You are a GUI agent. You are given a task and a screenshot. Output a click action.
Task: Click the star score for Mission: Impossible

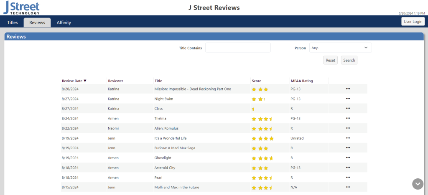[260, 89]
